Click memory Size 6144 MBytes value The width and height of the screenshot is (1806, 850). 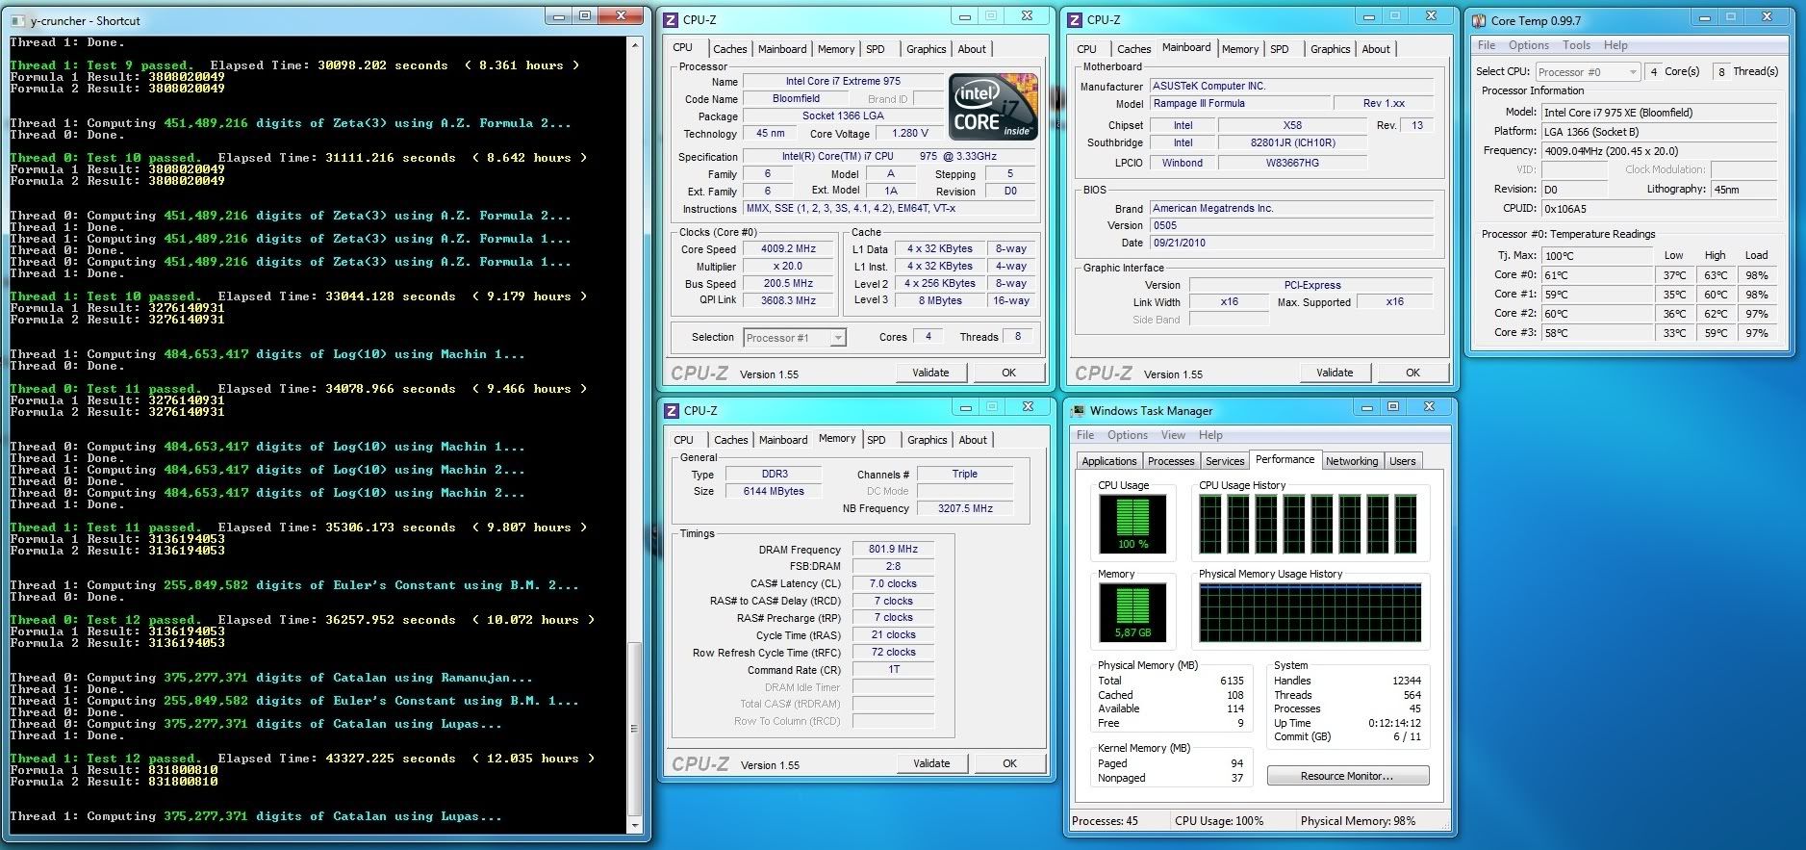tap(774, 491)
